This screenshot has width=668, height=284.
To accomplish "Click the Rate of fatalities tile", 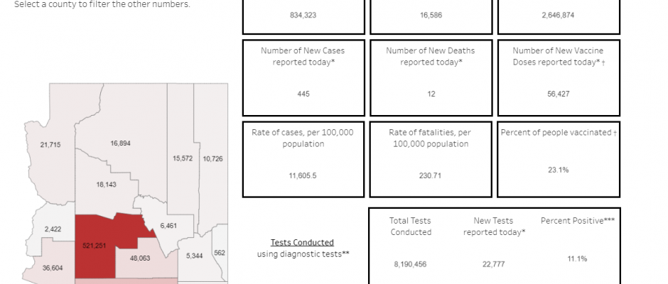I will tap(431, 159).
